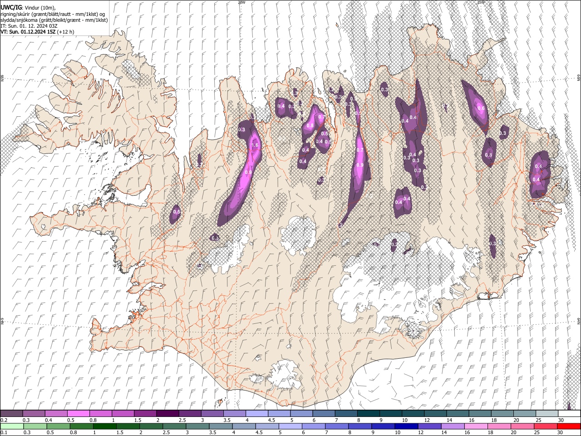
Task: Select the darkest green swatch labeled 1 in the rain legend
Action: (x=104, y=426)
